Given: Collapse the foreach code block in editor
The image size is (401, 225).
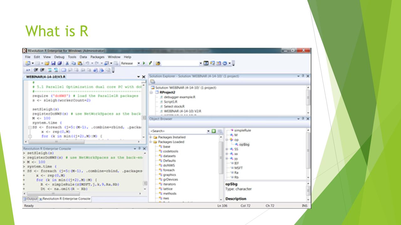Looking at the screenshot, I should [29, 127].
